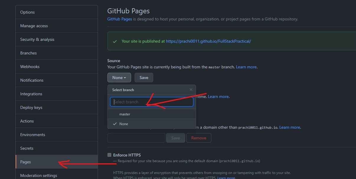356x179 pixels.
Task: Open Branches settings
Action: tap(57, 53)
